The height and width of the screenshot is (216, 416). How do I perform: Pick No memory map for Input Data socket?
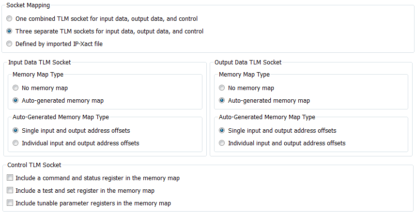click(x=16, y=88)
